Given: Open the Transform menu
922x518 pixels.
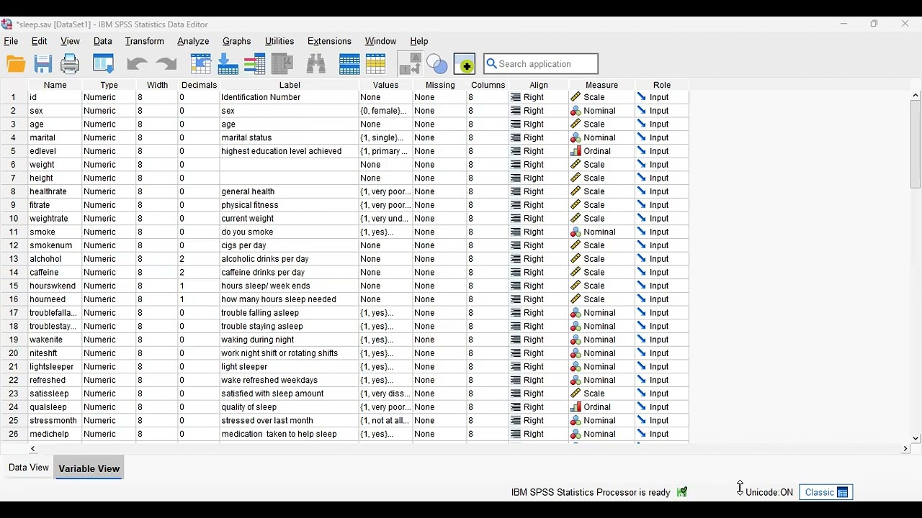Looking at the screenshot, I should coord(145,42).
